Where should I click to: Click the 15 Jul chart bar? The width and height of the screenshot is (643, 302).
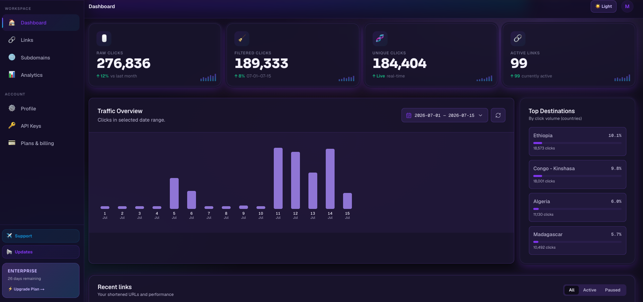click(x=347, y=201)
